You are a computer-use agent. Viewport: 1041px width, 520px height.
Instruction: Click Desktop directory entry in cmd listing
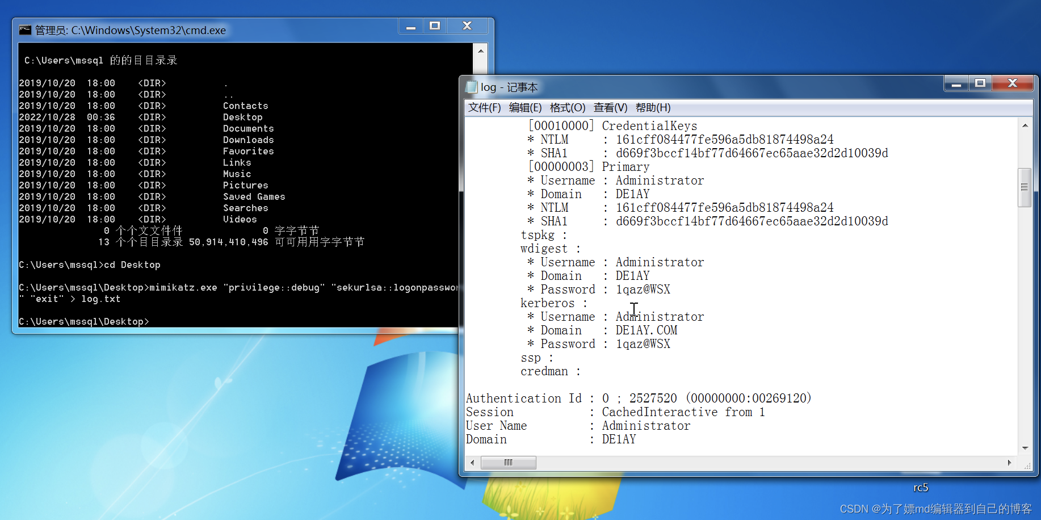pyautogui.click(x=242, y=117)
